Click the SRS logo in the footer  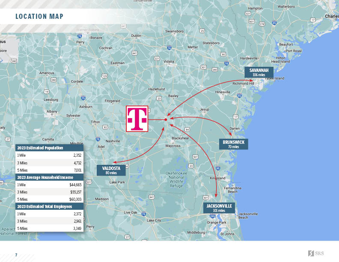pos(316,253)
